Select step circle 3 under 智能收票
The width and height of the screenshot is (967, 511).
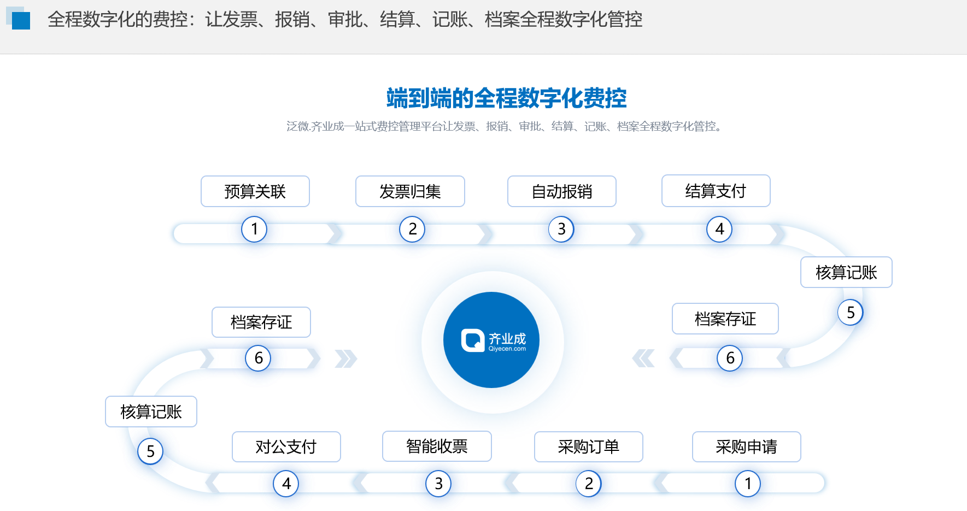click(438, 484)
